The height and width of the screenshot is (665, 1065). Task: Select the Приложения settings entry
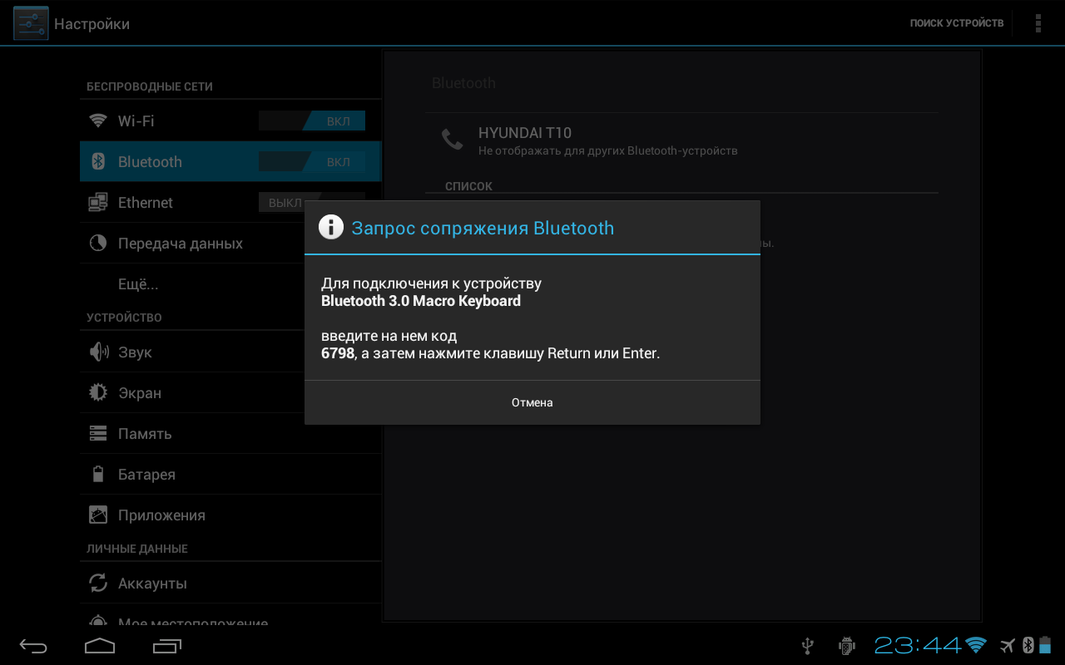230,515
